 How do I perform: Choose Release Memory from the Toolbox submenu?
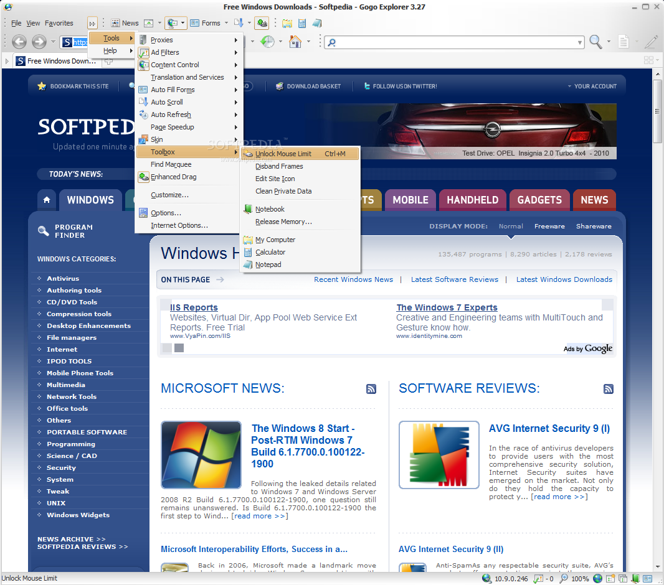pyautogui.click(x=283, y=222)
